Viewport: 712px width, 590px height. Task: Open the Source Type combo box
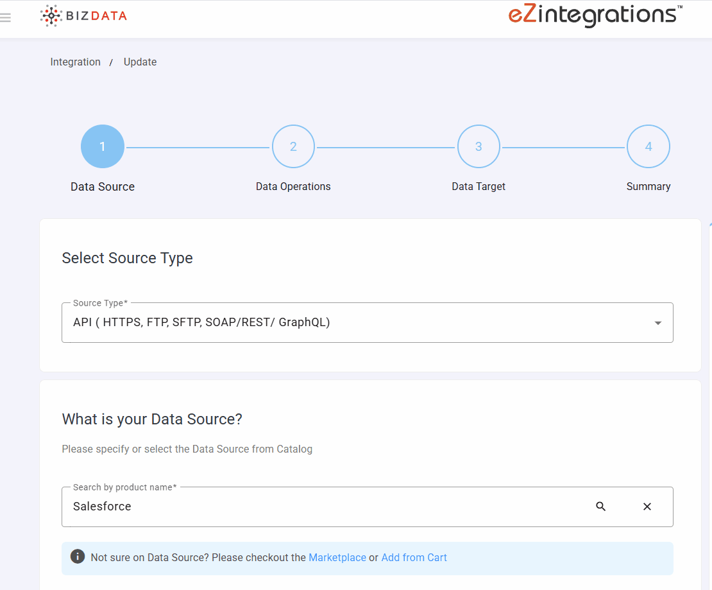pos(359,322)
